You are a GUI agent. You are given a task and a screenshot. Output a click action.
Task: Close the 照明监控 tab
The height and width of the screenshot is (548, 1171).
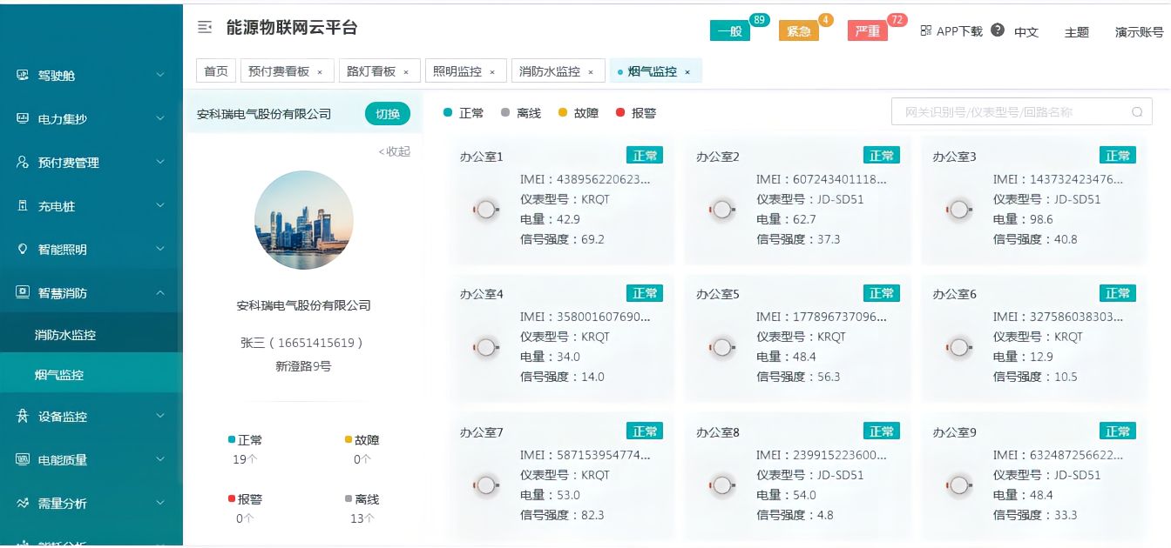tap(492, 72)
